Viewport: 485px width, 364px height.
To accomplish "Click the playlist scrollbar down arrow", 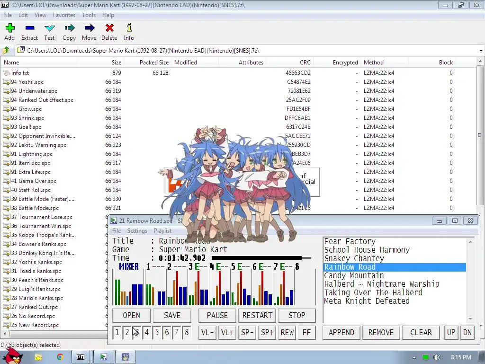I will (470, 319).
